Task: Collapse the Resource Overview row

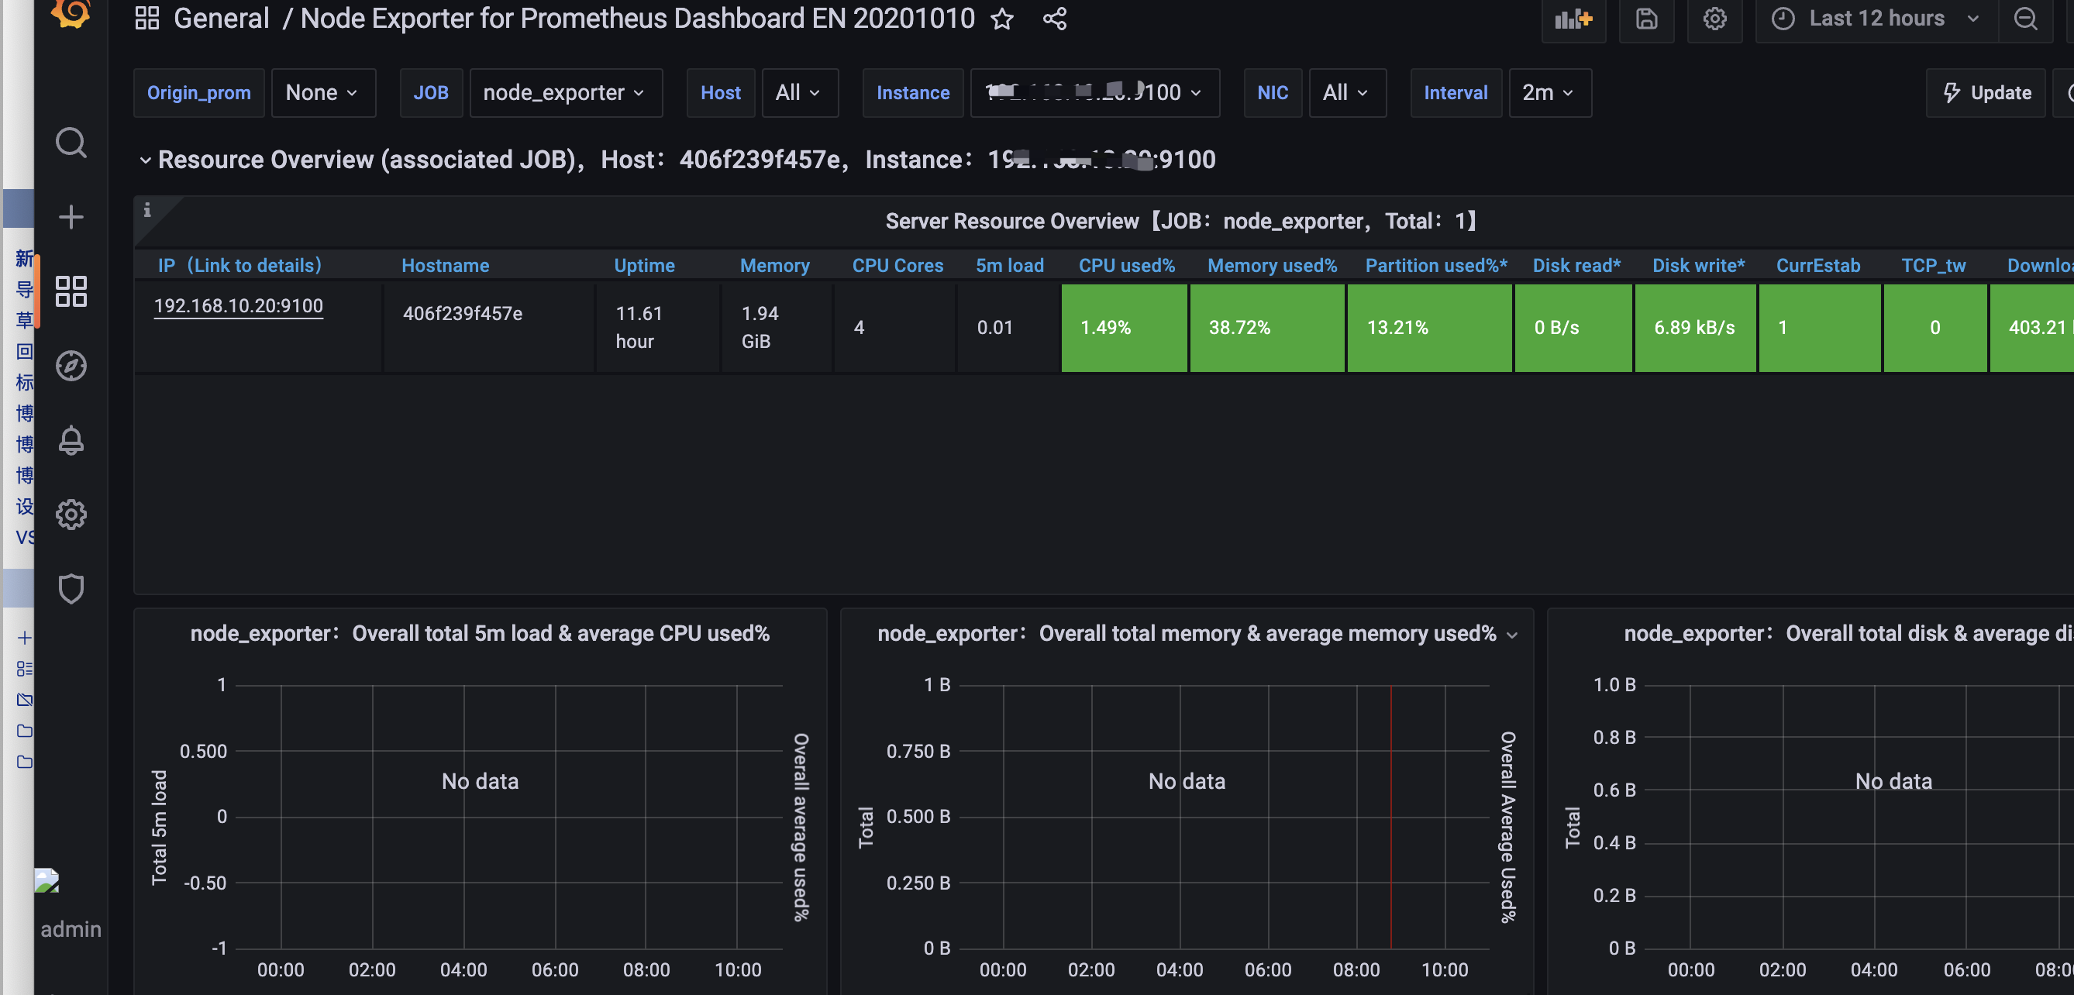Action: pyautogui.click(x=145, y=160)
